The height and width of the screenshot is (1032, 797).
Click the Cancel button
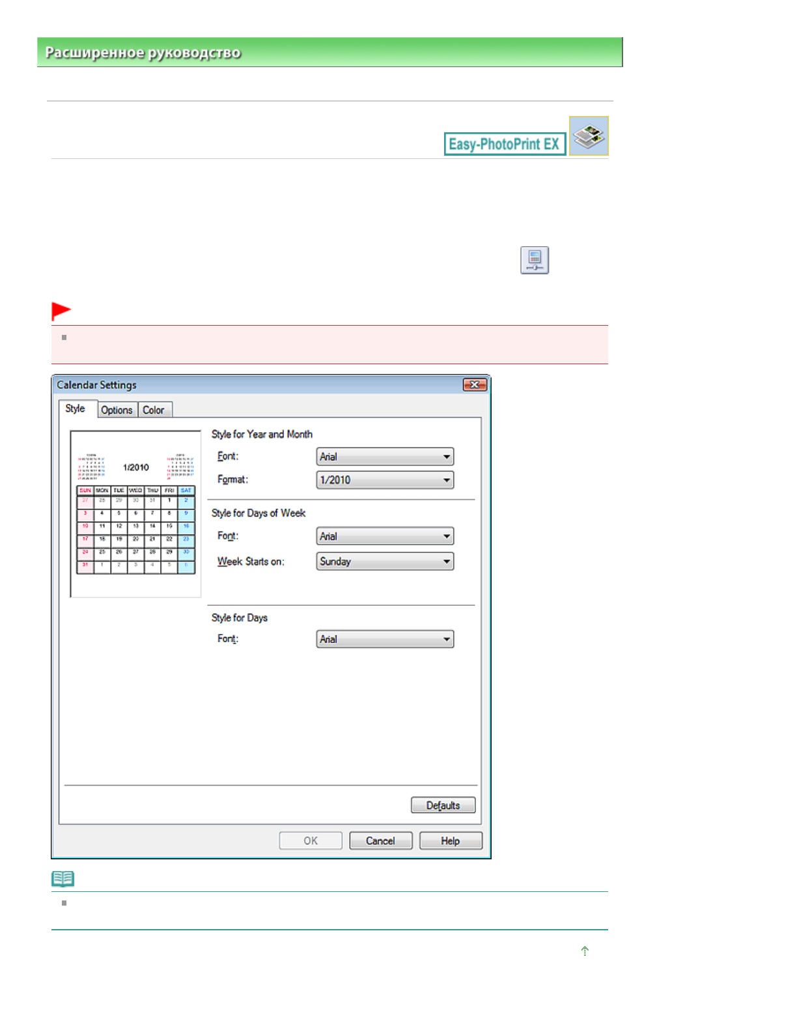(x=380, y=840)
